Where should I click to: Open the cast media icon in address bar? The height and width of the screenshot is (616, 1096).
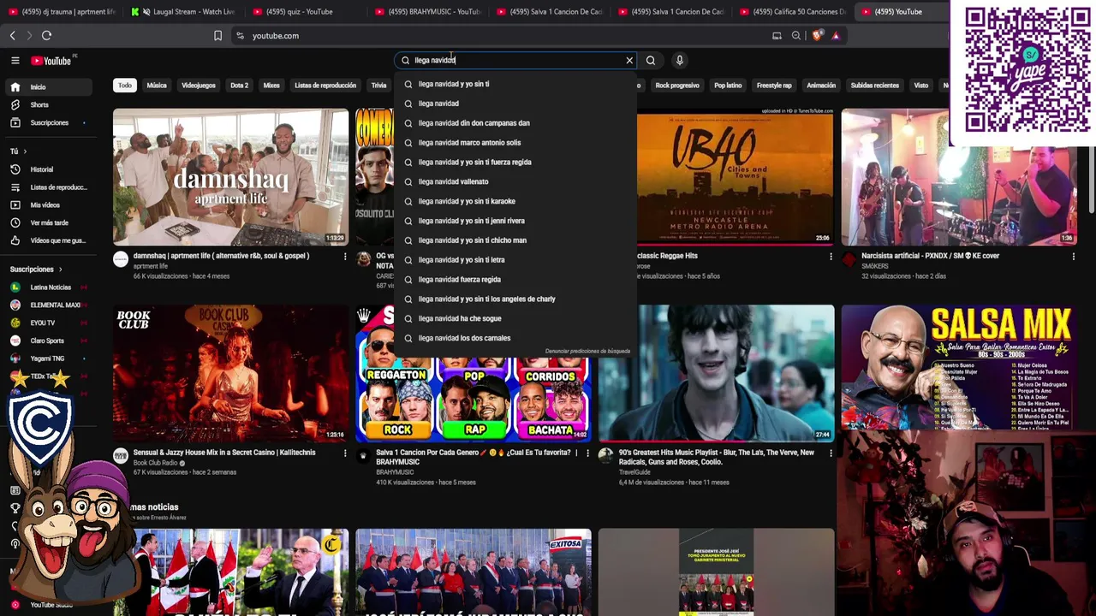click(777, 36)
